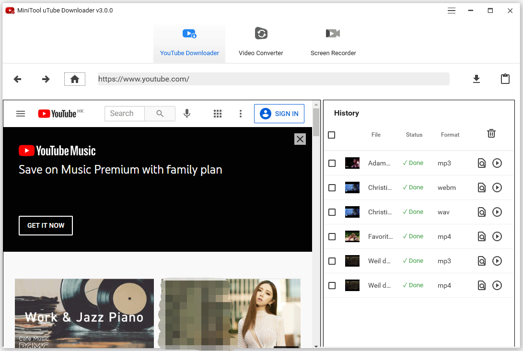This screenshot has width=523, height=351.
Task: Start voice search with microphone icon
Action: (187, 114)
